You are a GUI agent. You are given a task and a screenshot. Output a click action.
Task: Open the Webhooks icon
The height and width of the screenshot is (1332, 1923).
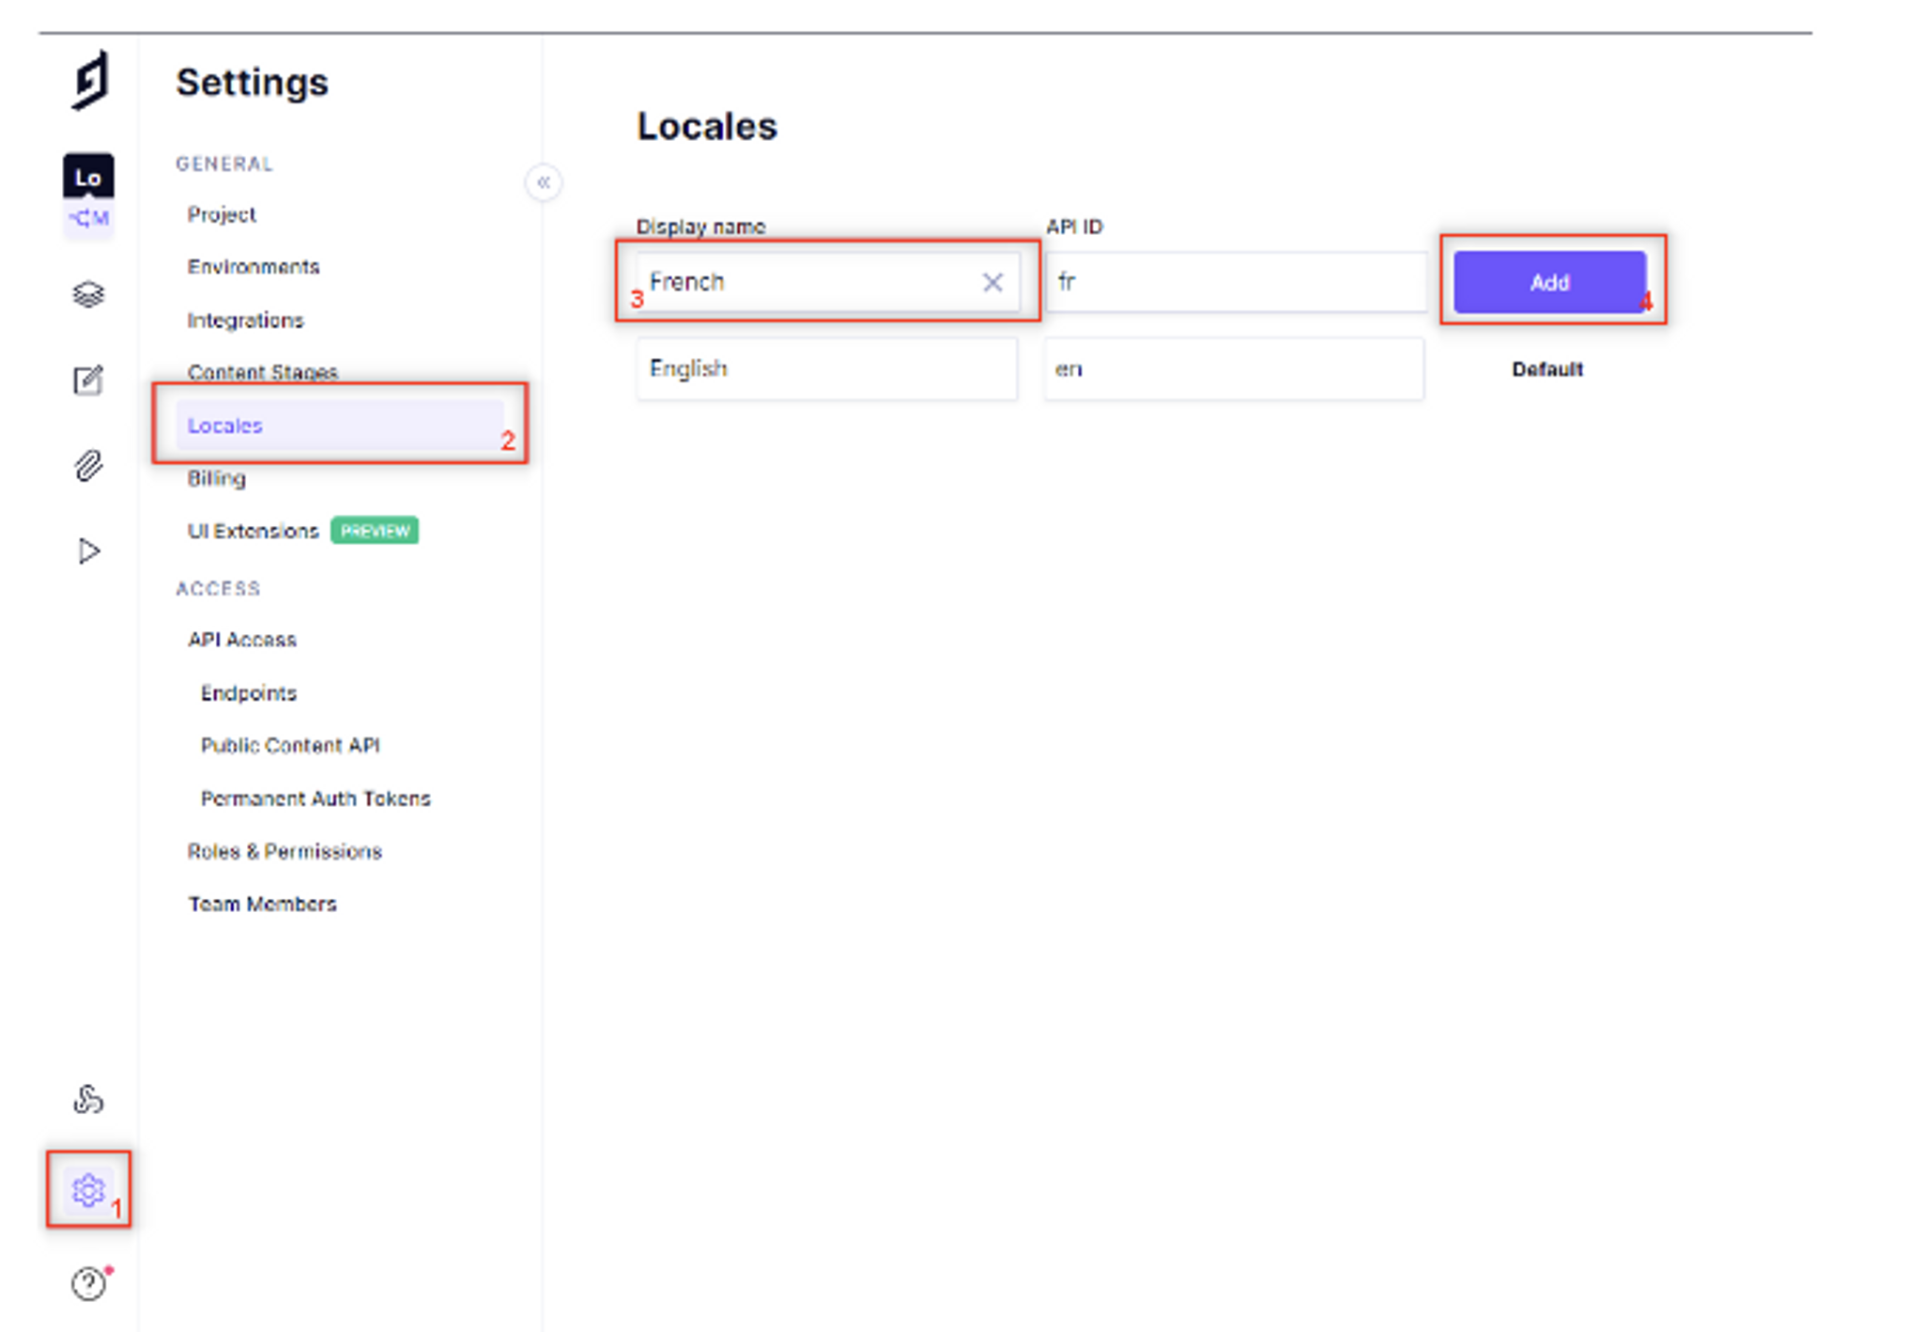[x=88, y=1099]
